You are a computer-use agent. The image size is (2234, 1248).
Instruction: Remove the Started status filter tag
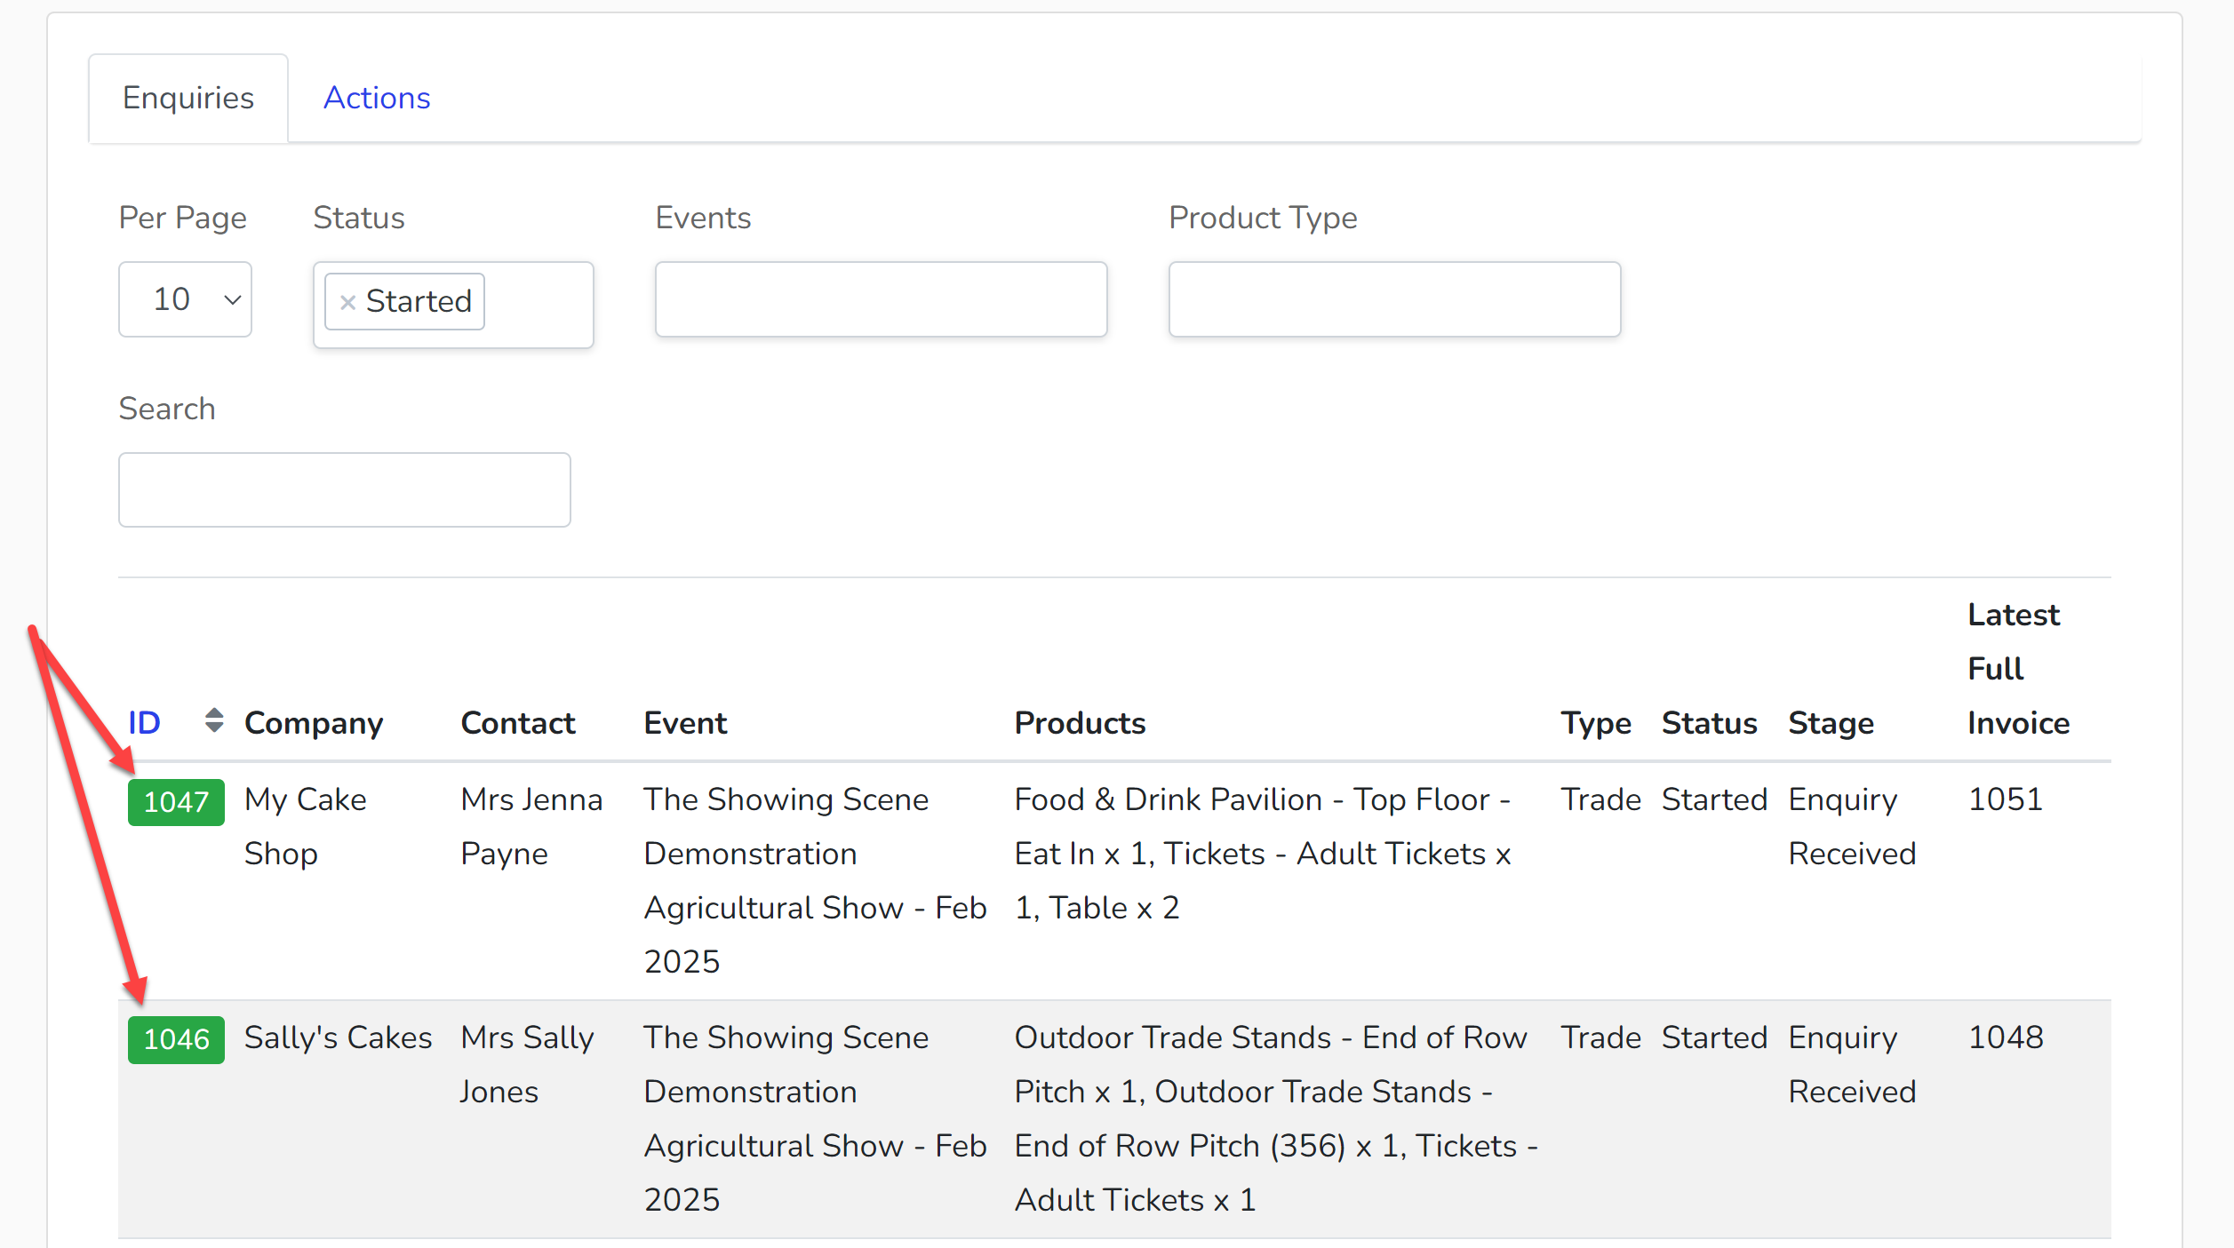[347, 302]
